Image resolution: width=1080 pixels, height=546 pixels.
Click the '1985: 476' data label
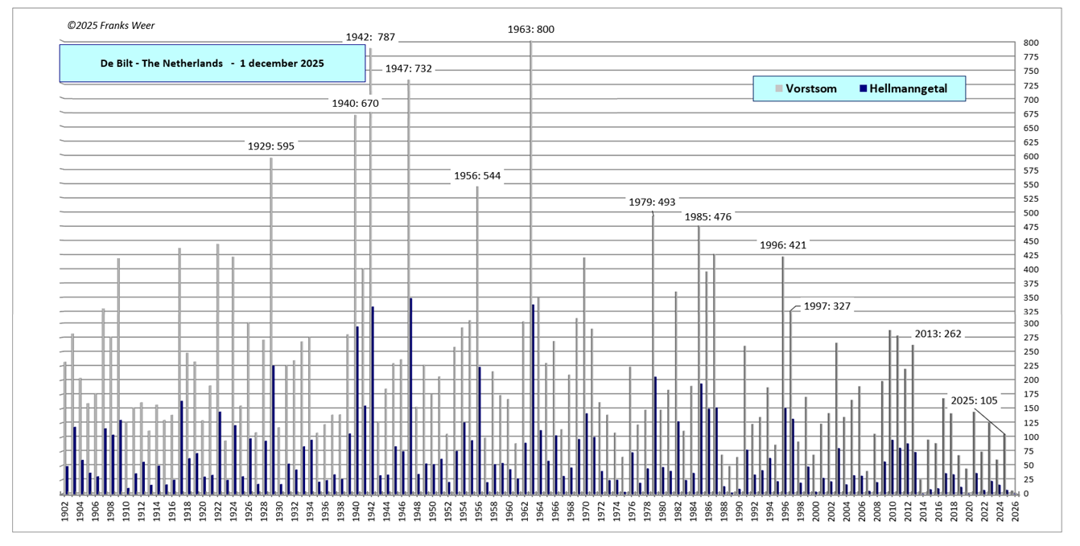707,217
